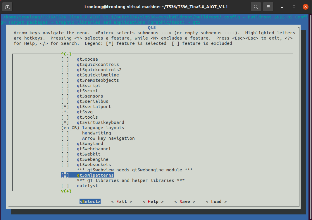
Task: Click the qt5serialport label text
Action: pyautogui.click(x=94, y=107)
